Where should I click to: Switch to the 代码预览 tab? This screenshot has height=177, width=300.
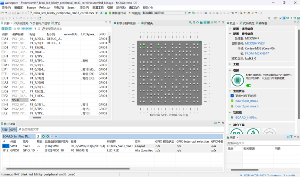coord(247,23)
